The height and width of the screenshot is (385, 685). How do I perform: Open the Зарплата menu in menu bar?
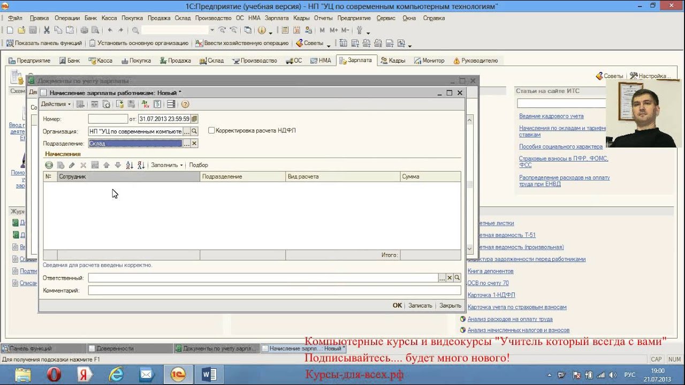point(277,18)
